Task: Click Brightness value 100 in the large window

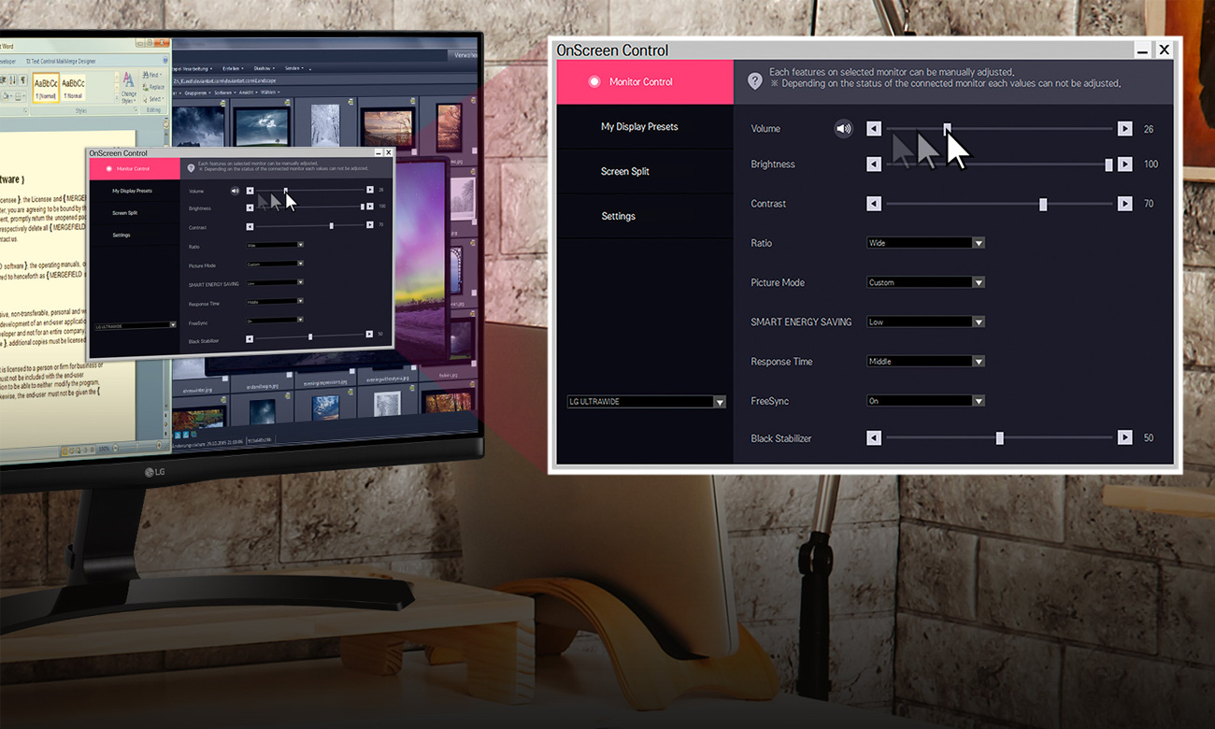Action: click(x=1151, y=164)
